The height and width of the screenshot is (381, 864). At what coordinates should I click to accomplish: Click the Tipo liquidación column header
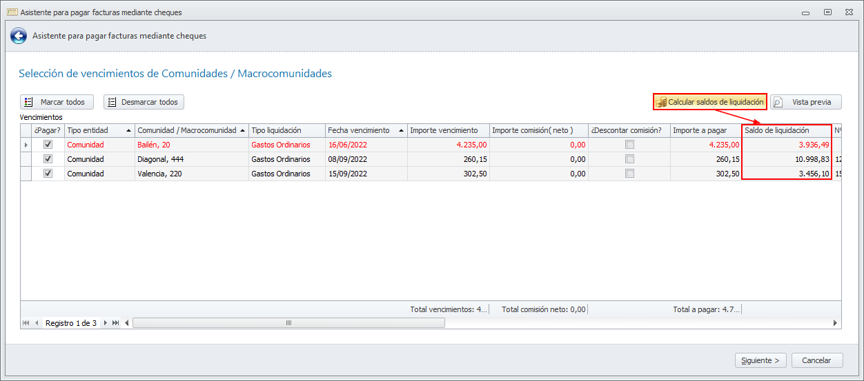287,130
